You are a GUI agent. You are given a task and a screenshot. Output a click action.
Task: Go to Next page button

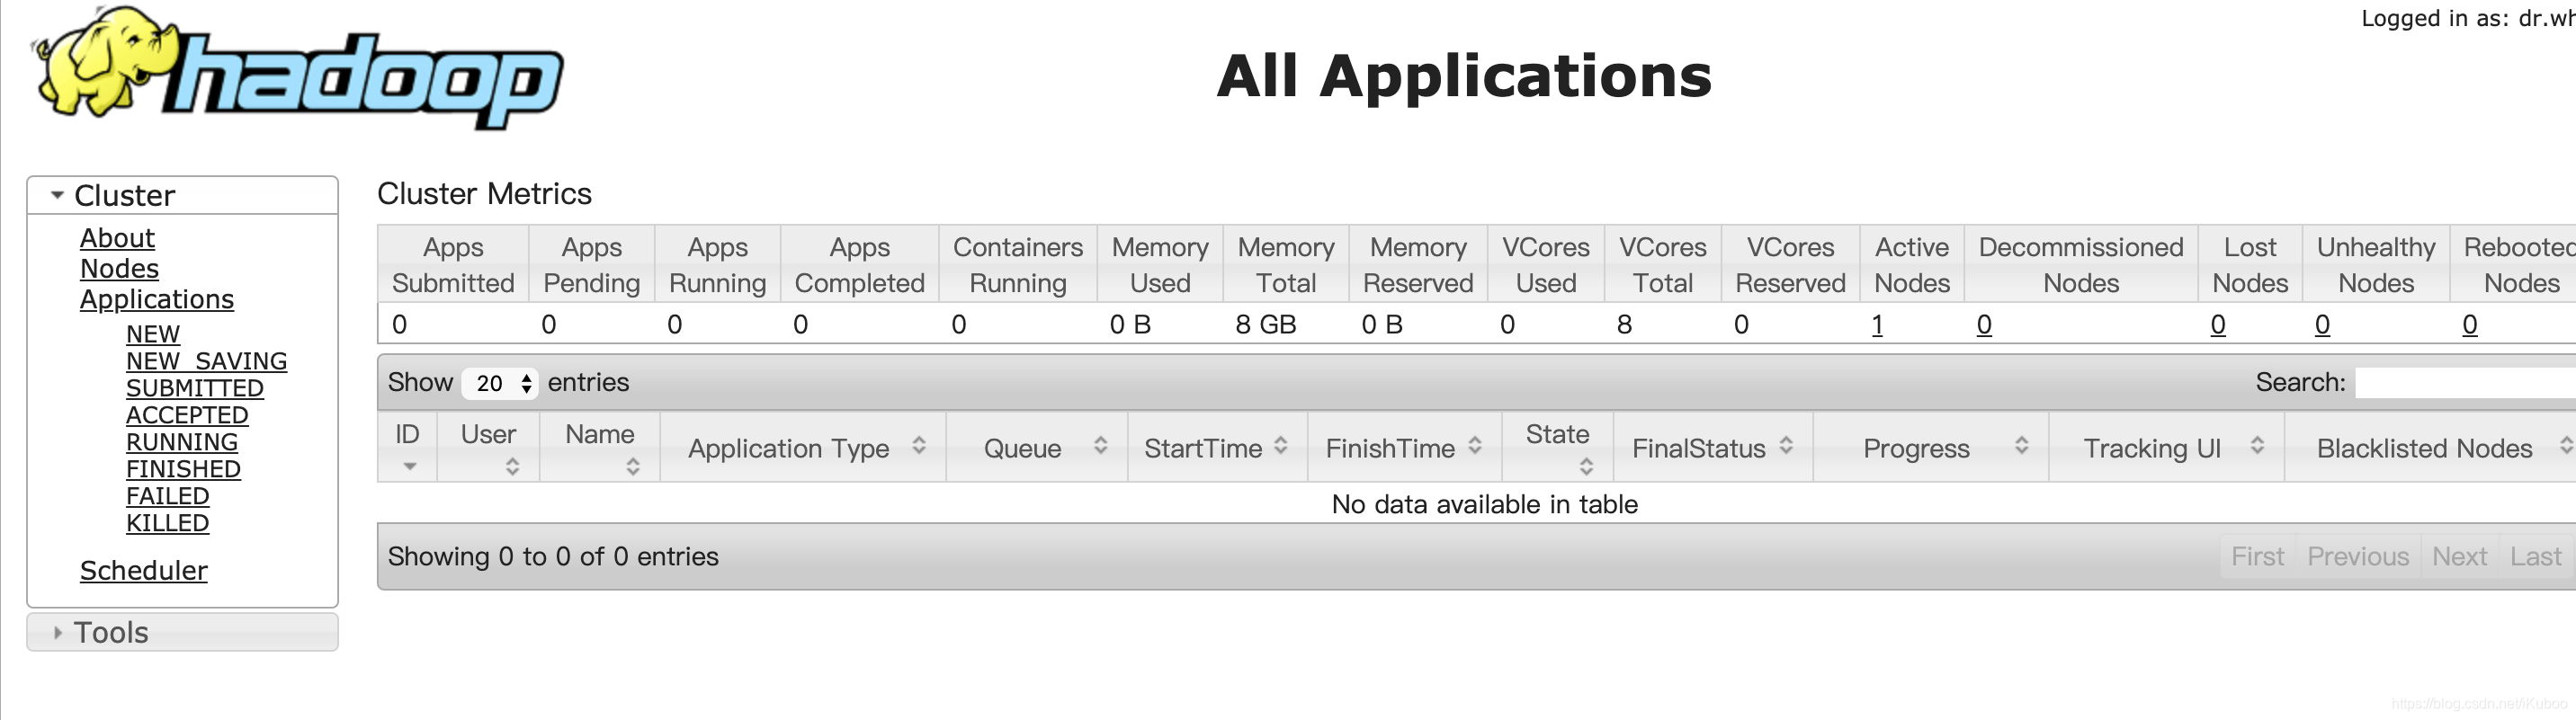(2459, 556)
